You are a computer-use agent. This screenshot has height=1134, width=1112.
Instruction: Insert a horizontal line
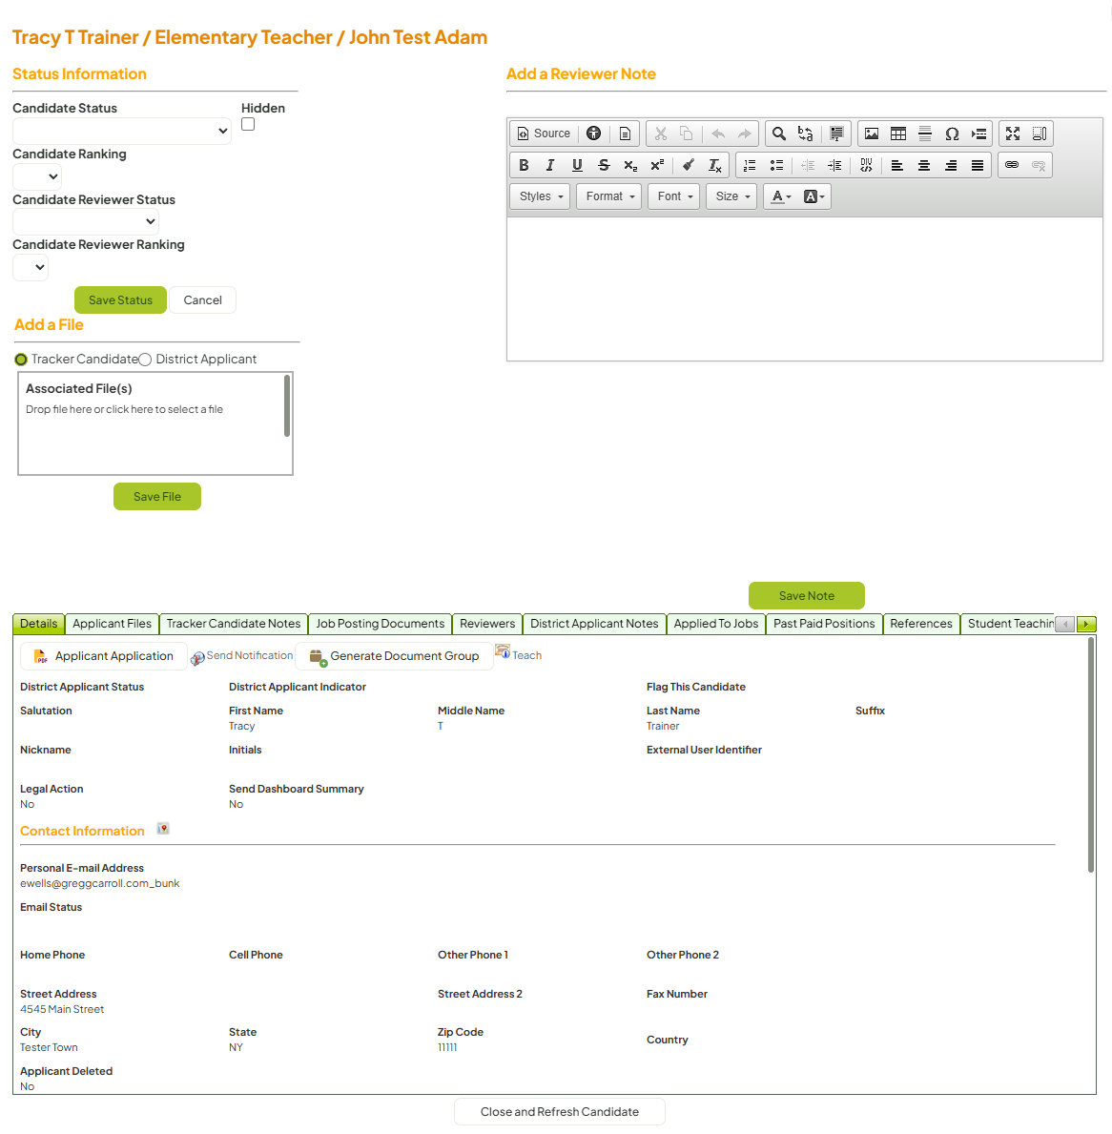click(925, 134)
